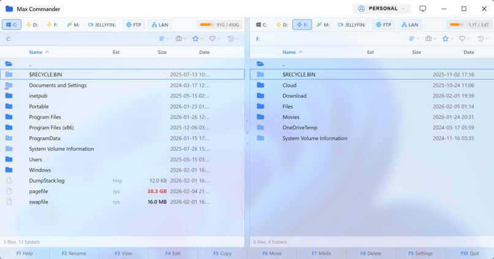Click F7 Mkdir button
Screen dimensions: 494x259
pyautogui.click(x=321, y=253)
